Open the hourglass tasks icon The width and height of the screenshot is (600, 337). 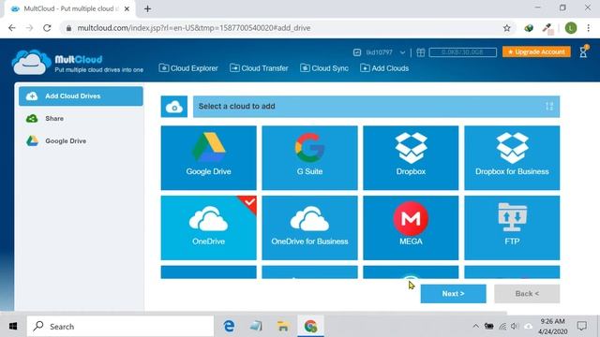click(583, 51)
